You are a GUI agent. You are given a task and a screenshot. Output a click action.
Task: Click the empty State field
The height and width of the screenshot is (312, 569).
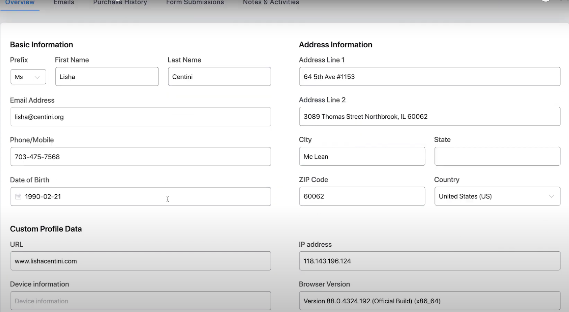tap(497, 156)
